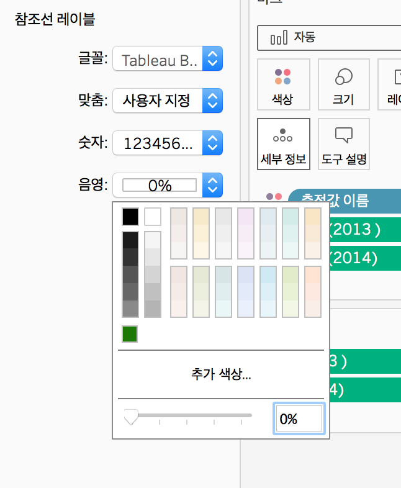Pick the dark green recent color swatch
Viewport: 401px width, 488px height.
coord(130,334)
